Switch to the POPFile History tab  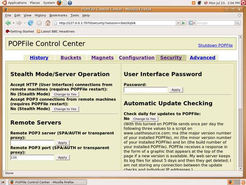point(39,57)
